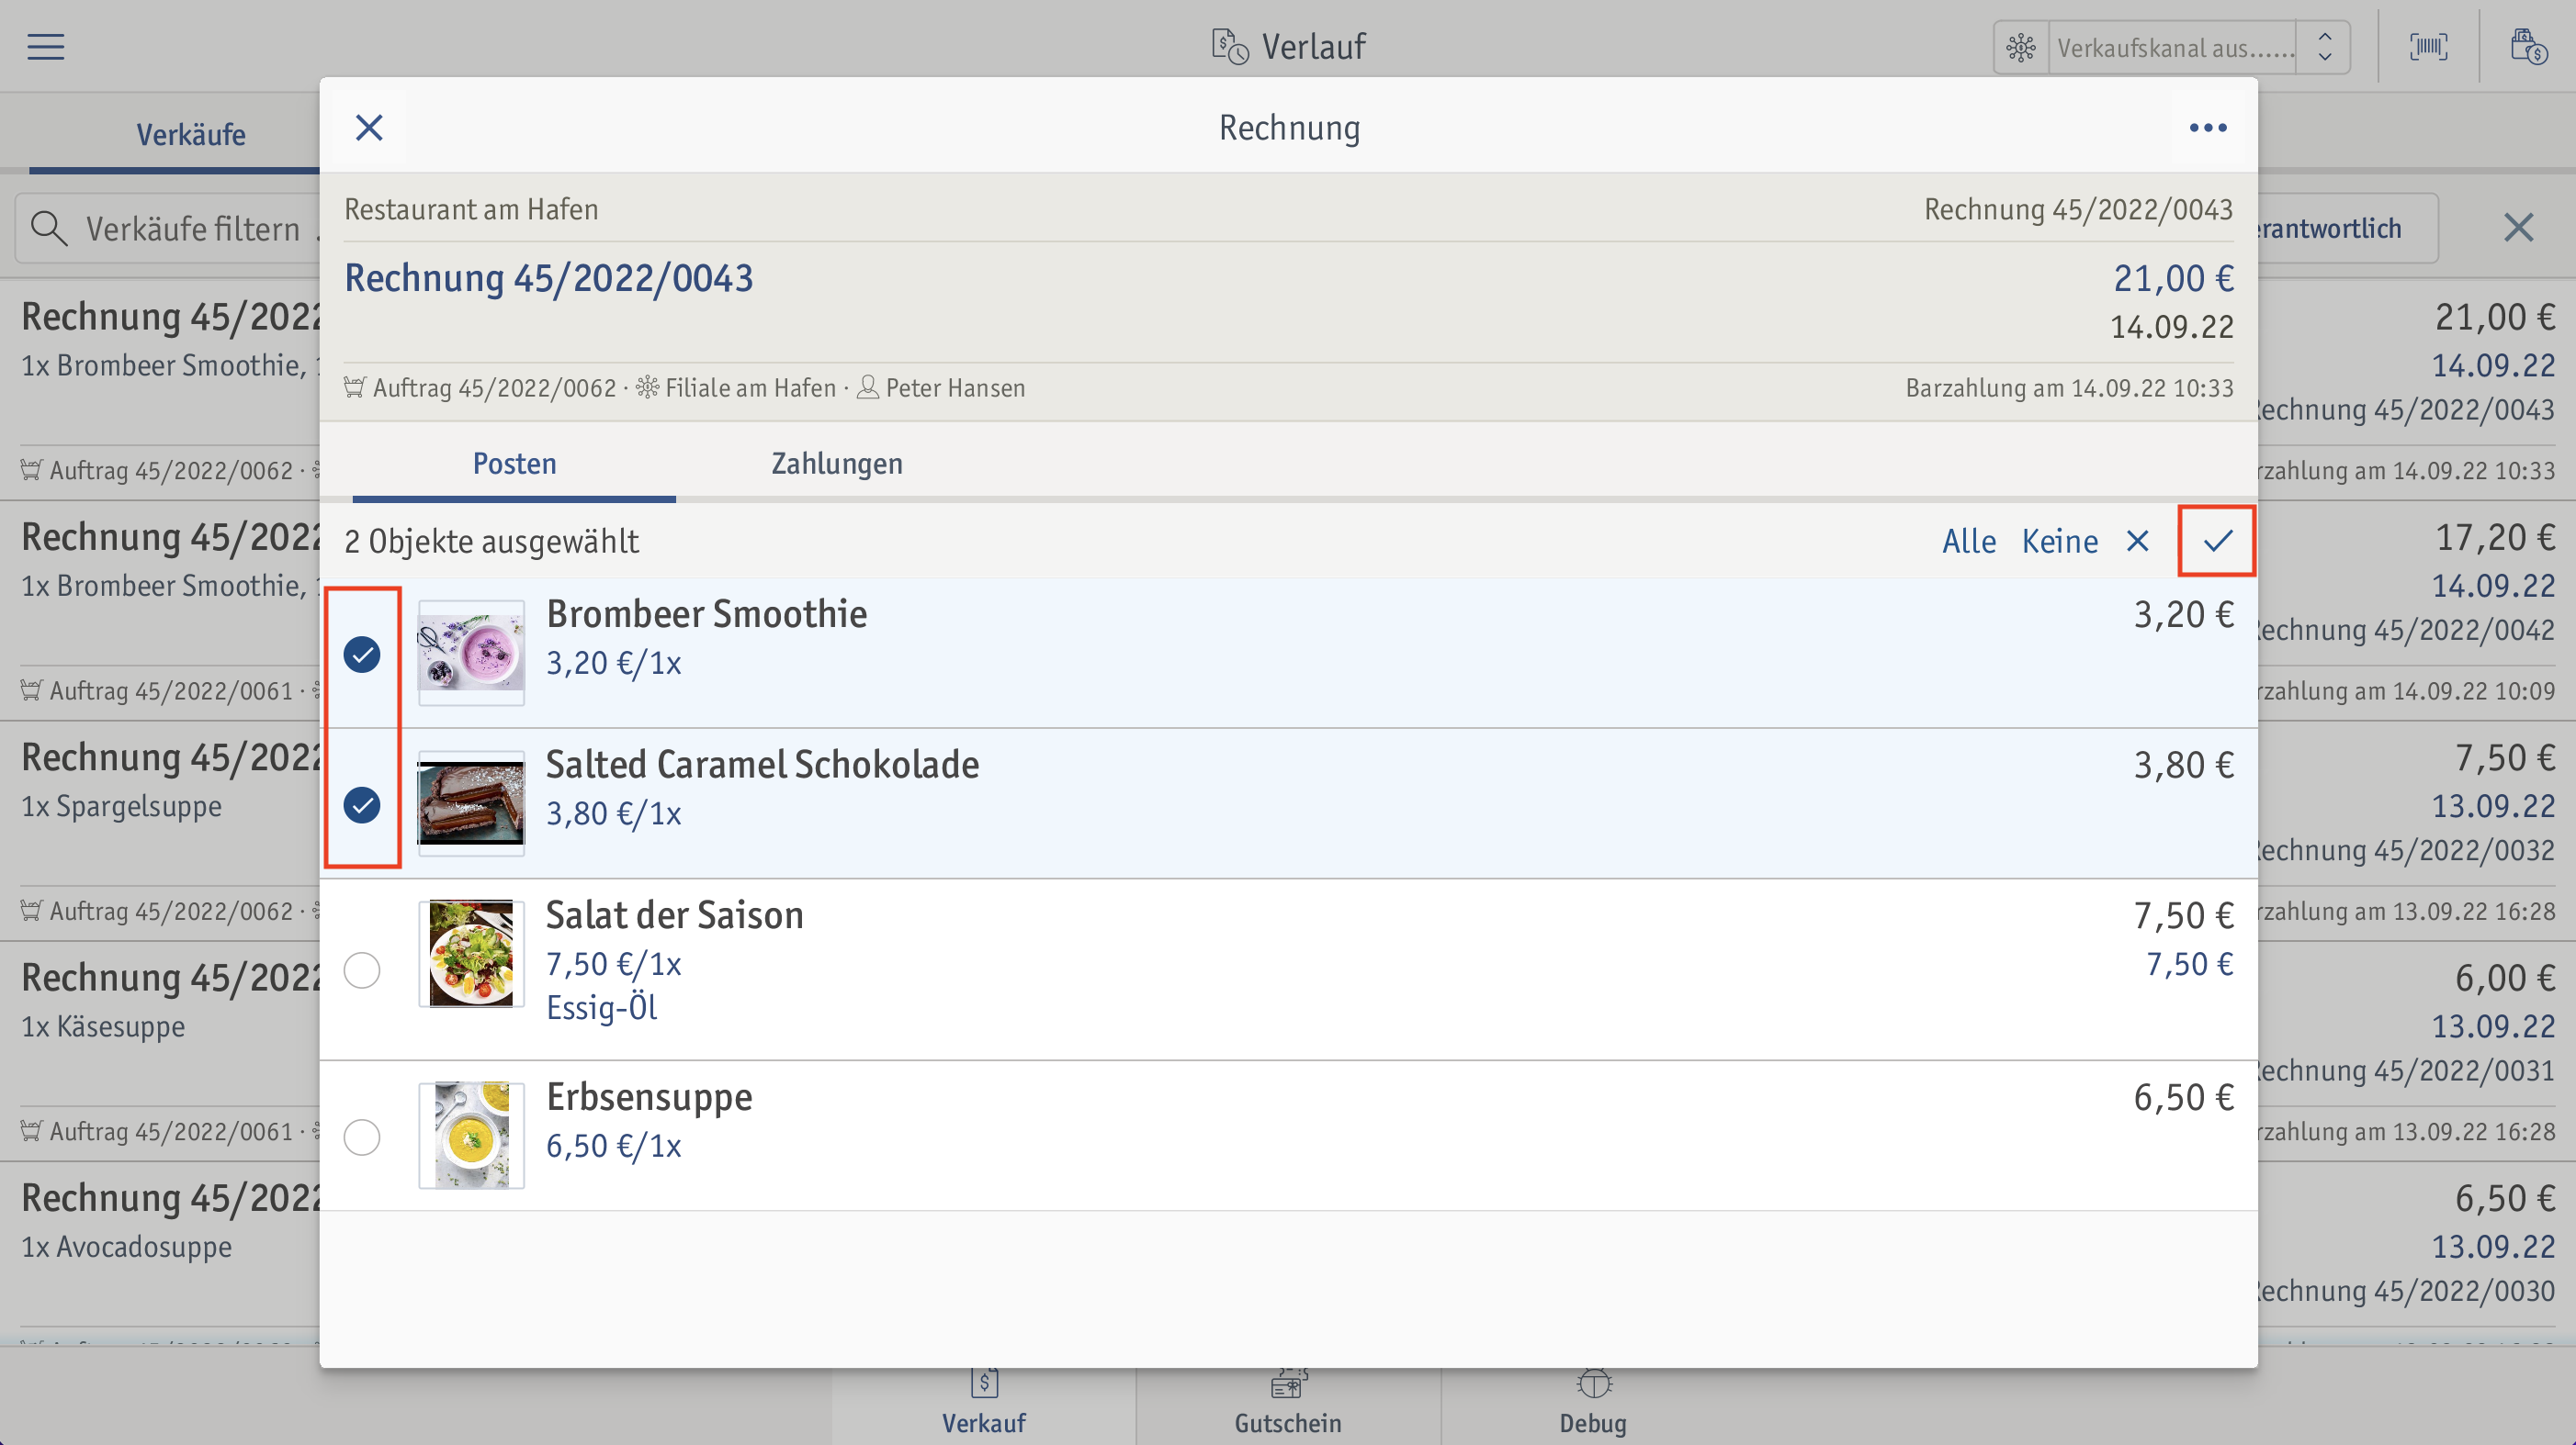Click the Erbsensuppe price 6,50 €
The height and width of the screenshot is (1445, 2576).
(2184, 1097)
